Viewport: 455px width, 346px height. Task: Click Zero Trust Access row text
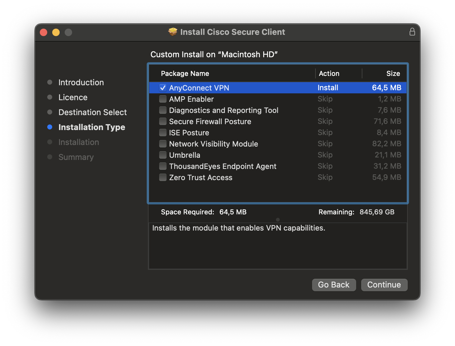pyautogui.click(x=201, y=177)
